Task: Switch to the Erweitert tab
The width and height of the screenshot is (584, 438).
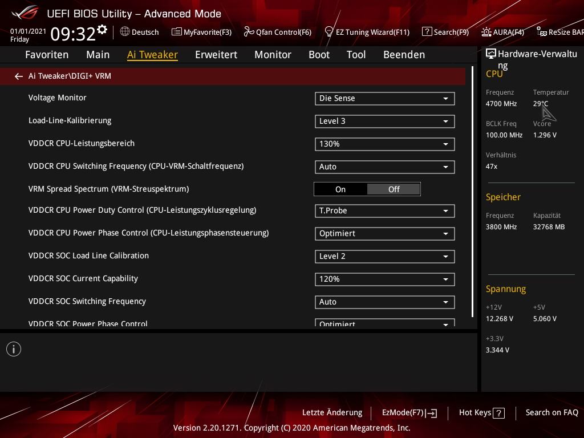Action: tap(216, 55)
